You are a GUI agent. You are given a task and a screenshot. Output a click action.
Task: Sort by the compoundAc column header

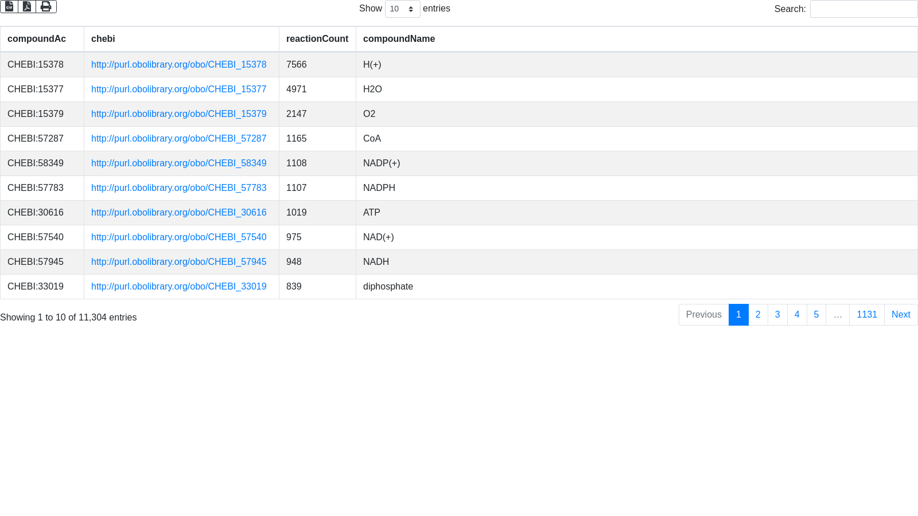[37, 39]
